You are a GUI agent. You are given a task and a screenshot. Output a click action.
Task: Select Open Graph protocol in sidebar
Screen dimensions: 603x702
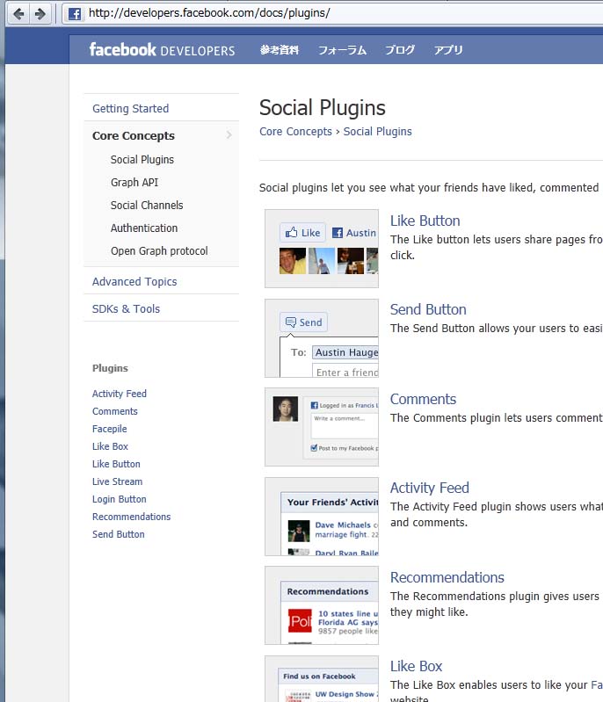point(159,250)
